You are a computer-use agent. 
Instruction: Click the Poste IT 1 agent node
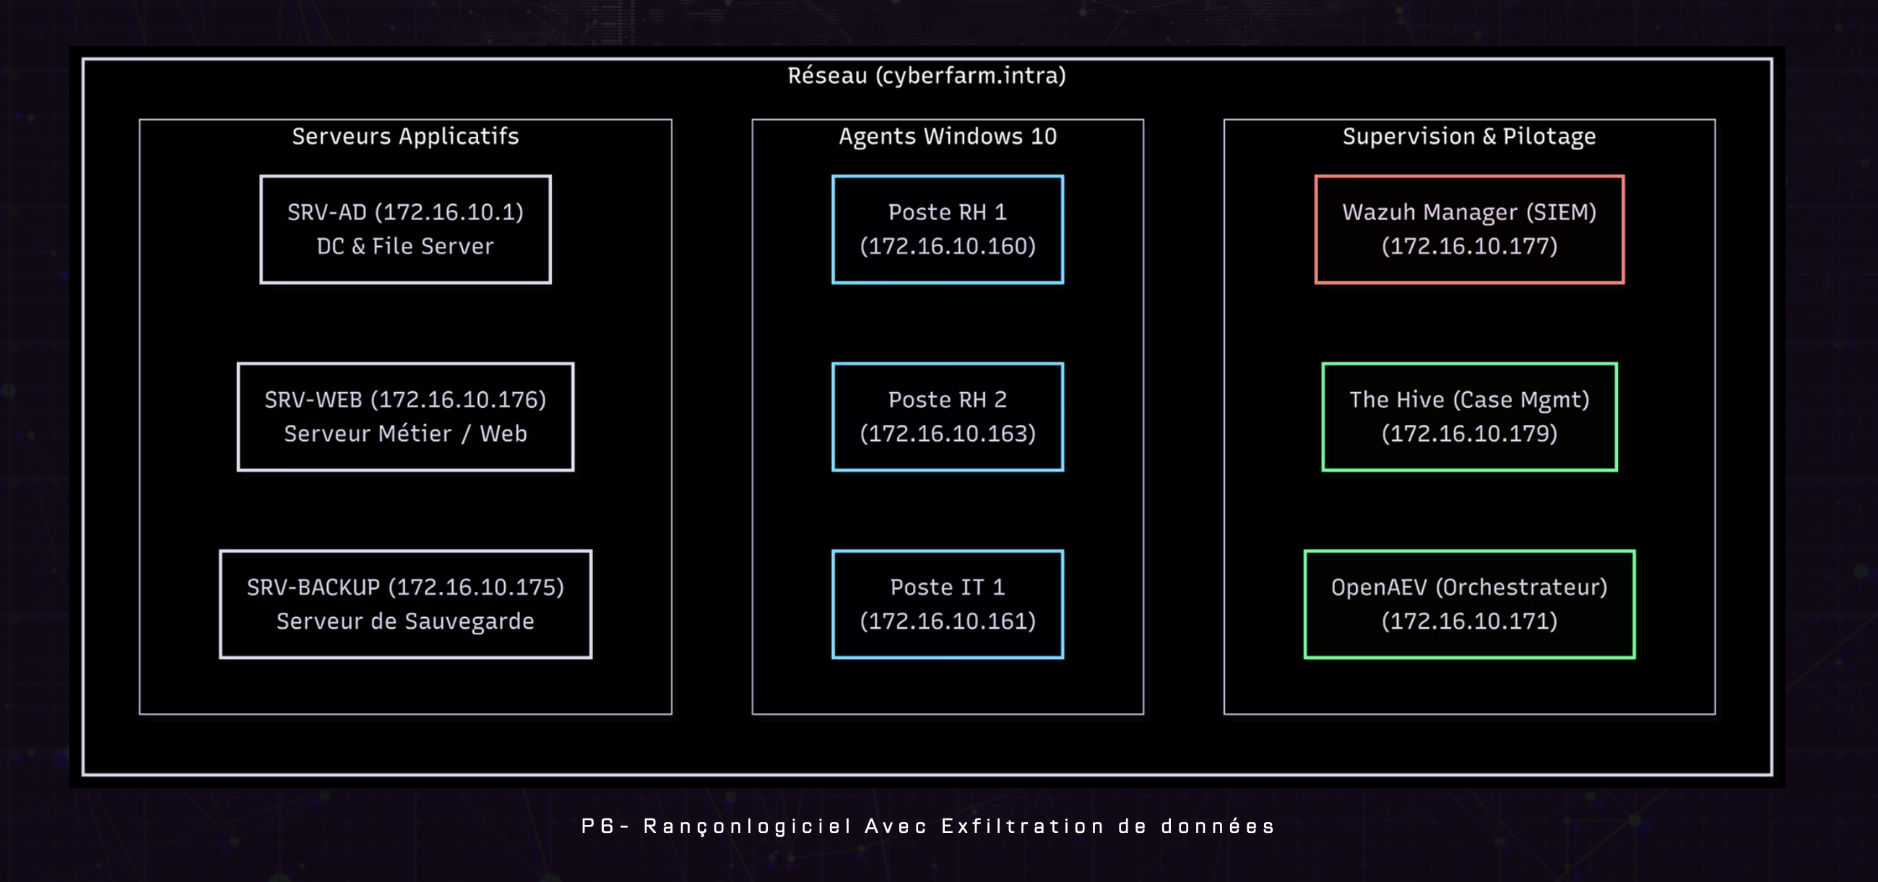click(x=947, y=604)
